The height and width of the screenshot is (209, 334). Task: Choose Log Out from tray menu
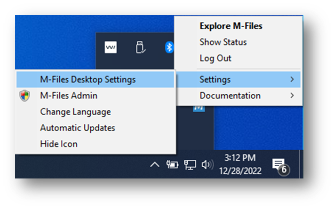[239, 58]
